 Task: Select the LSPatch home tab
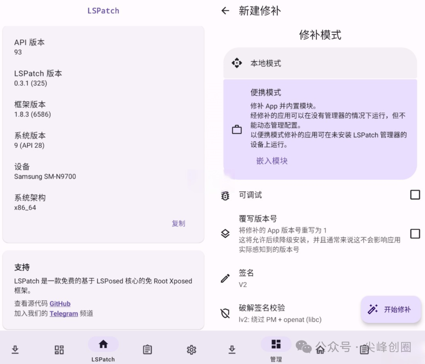(x=103, y=349)
